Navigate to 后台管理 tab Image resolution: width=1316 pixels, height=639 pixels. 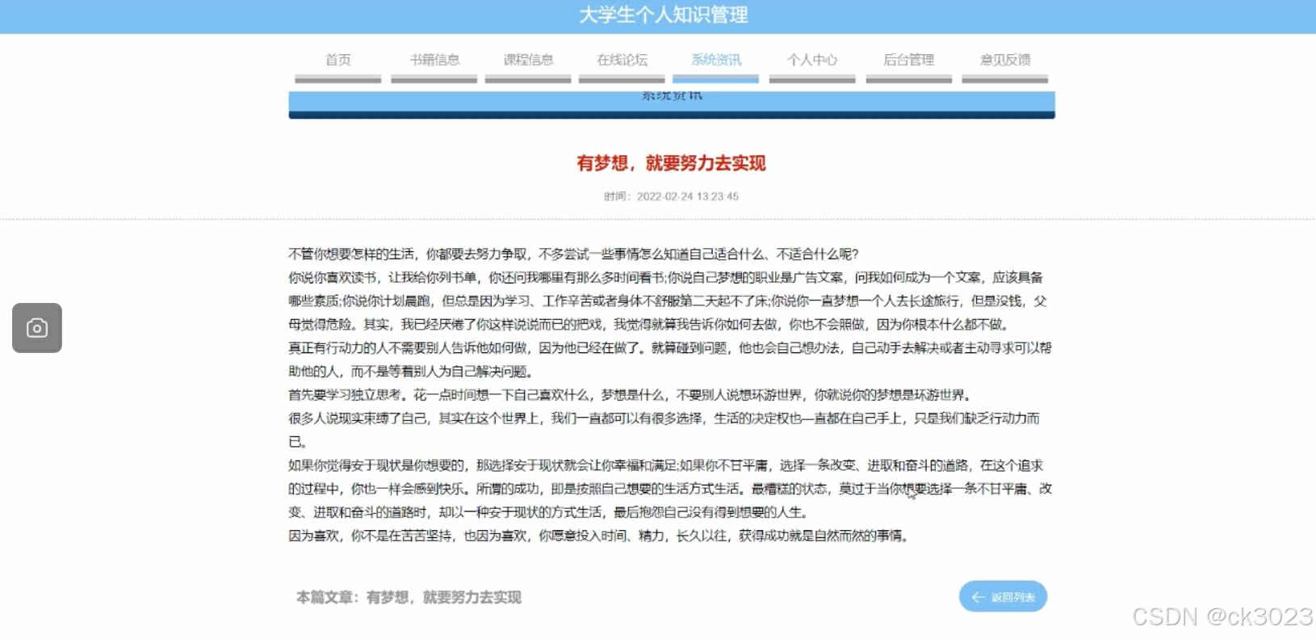[x=909, y=60]
